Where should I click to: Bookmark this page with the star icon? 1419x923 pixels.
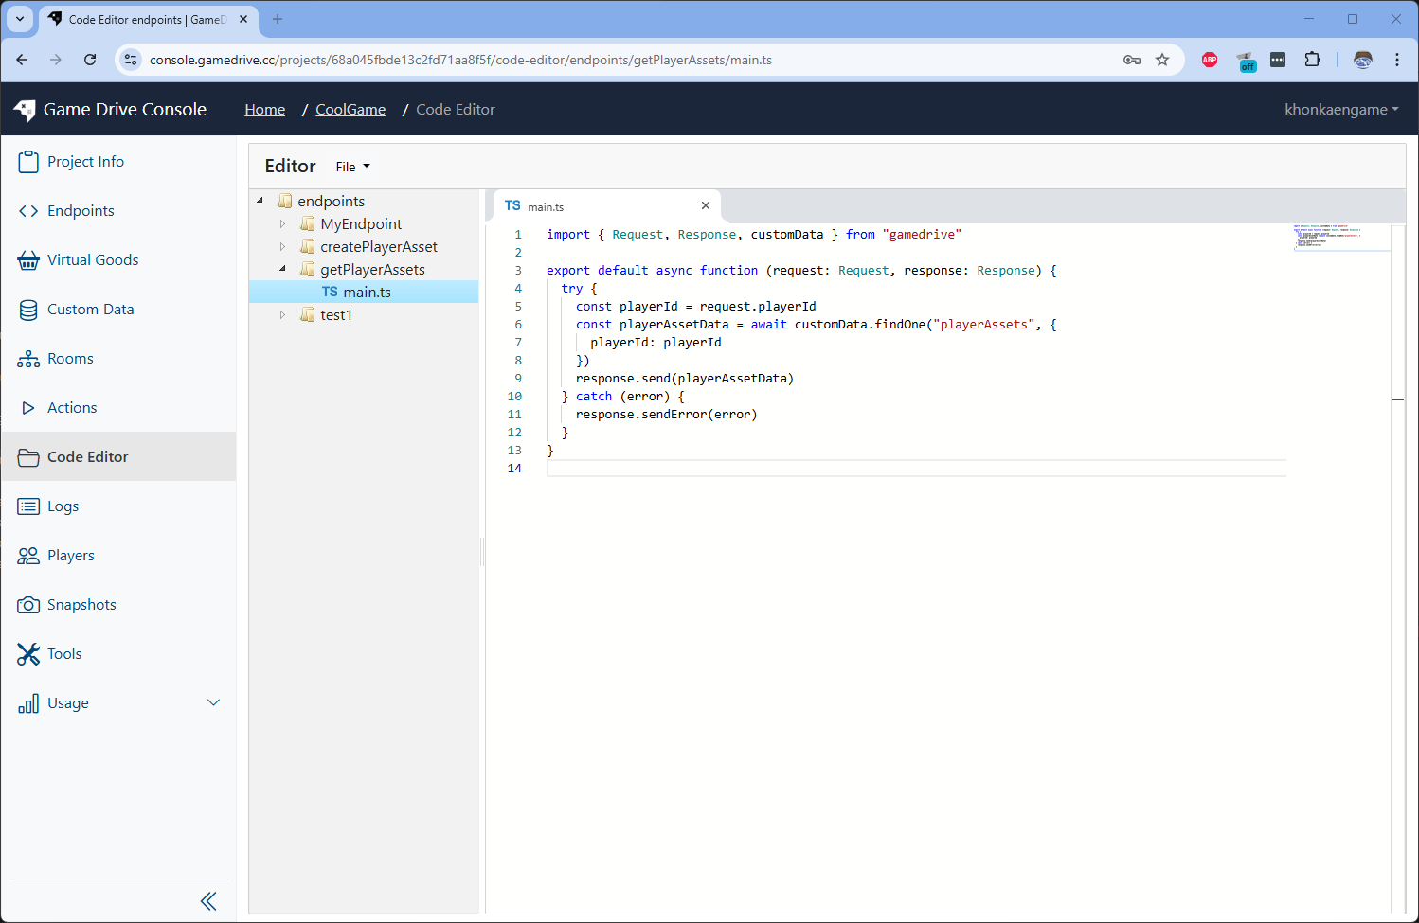(1162, 60)
